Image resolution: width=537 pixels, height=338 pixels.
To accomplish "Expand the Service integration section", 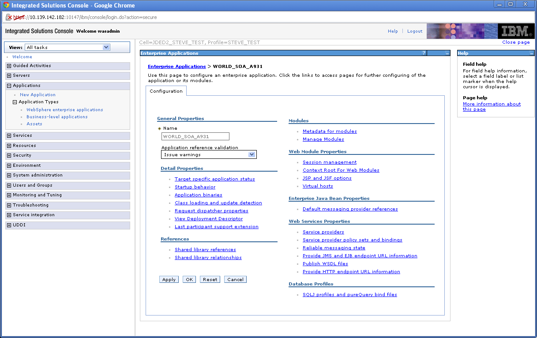I will 9,215.
